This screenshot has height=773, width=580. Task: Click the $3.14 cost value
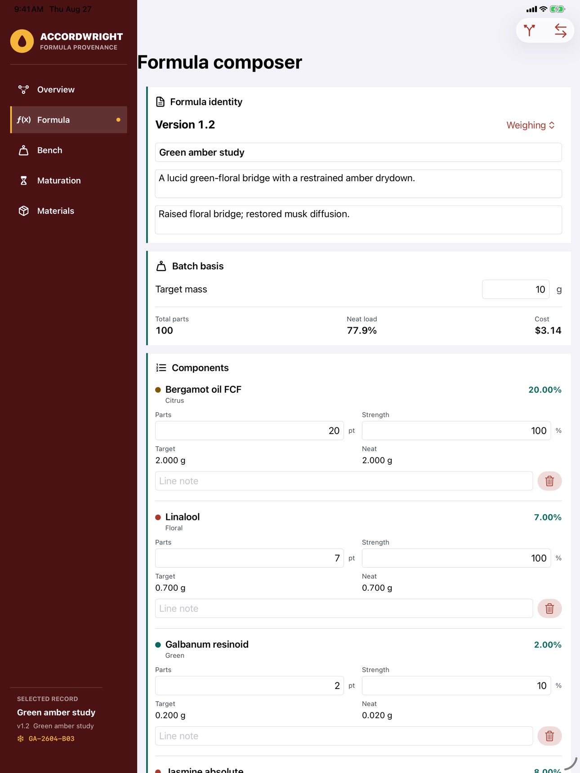point(548,331)
